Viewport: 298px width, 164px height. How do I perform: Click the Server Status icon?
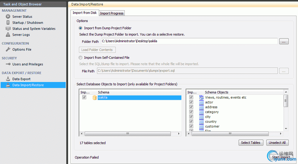(8, 17)
